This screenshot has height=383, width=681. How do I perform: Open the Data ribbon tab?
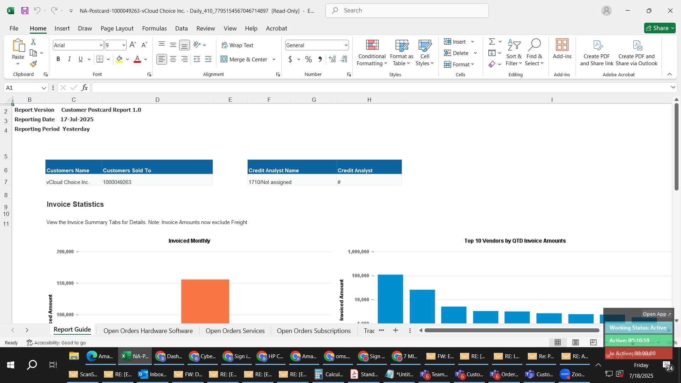[x=181, y=28]
